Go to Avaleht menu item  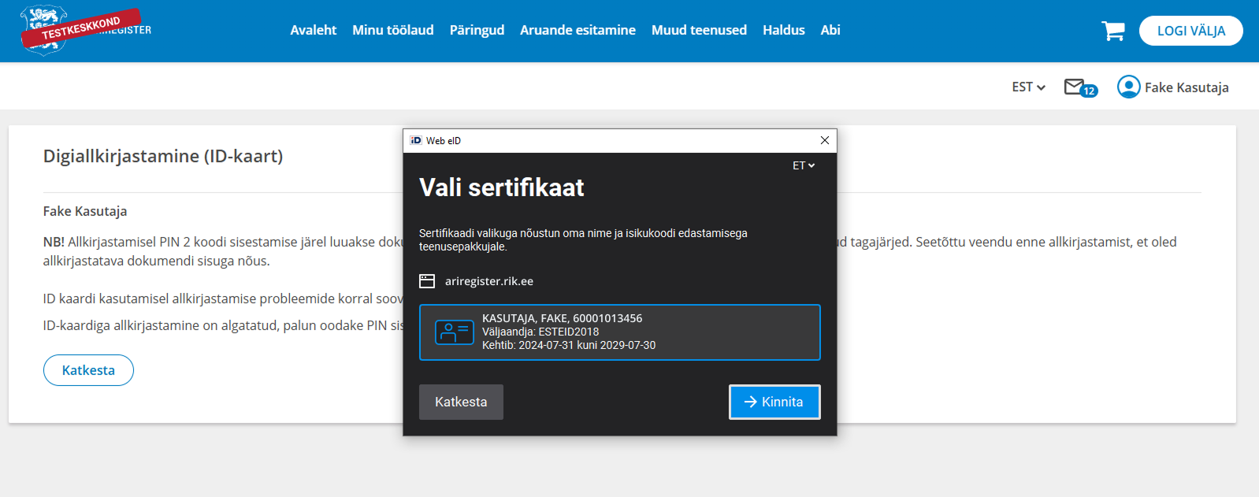[313, 30]
